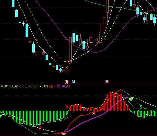The image size is (157, 136).
Task: Click the red 港 info marker
Action: coord(67,82)
